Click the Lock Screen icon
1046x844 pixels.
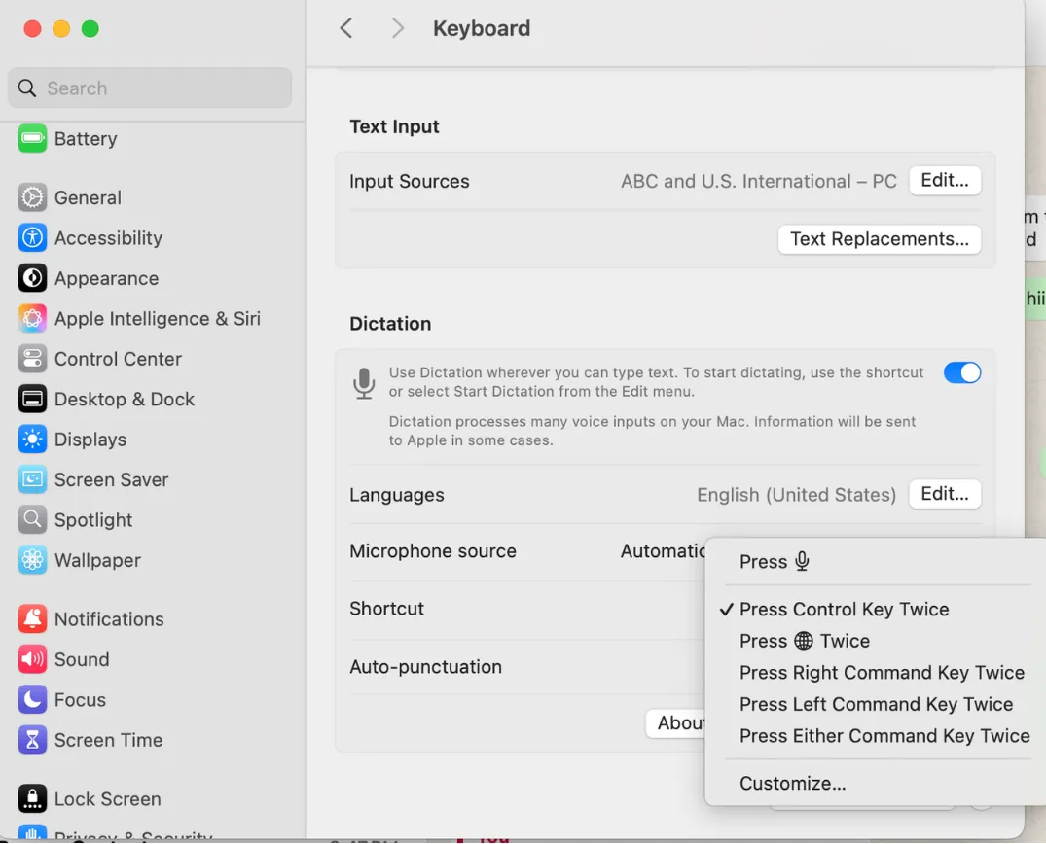coord(32,798)
